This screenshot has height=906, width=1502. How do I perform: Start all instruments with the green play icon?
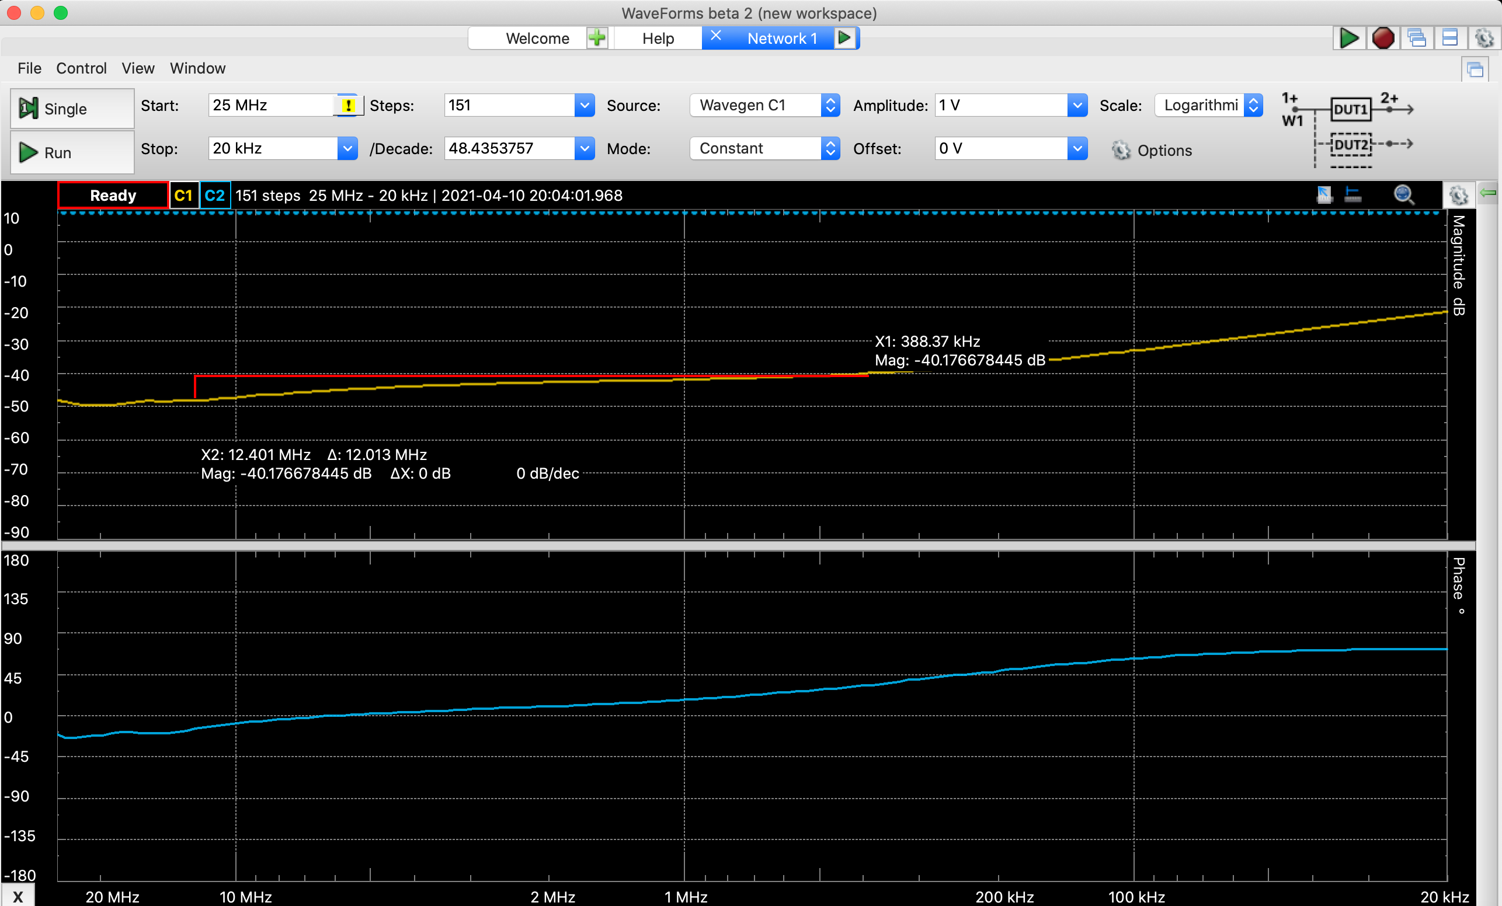point(1349,39)
